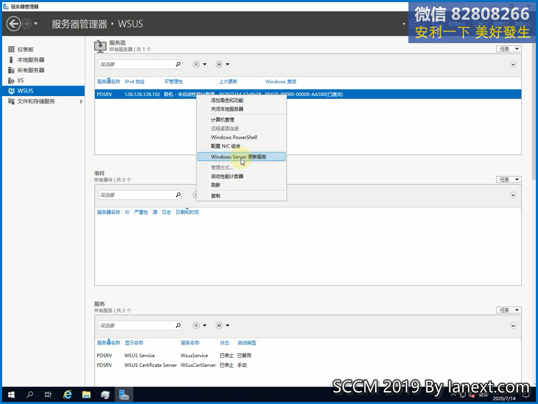
Task: Sort servers by the Windows 激活 column
Action: pos(281,82)
